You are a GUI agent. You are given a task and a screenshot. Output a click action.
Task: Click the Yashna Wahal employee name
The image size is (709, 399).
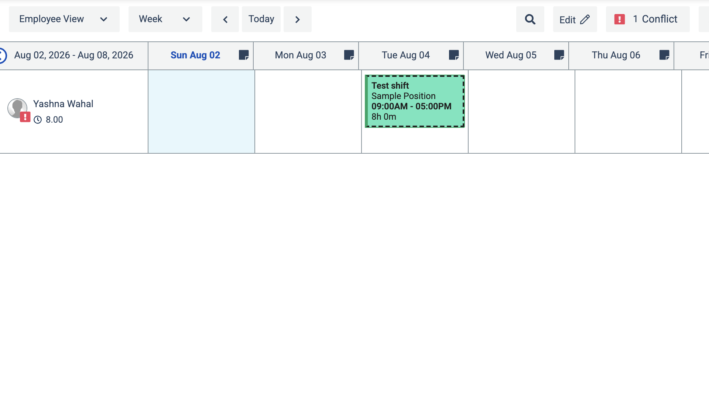tap(63, 104)
